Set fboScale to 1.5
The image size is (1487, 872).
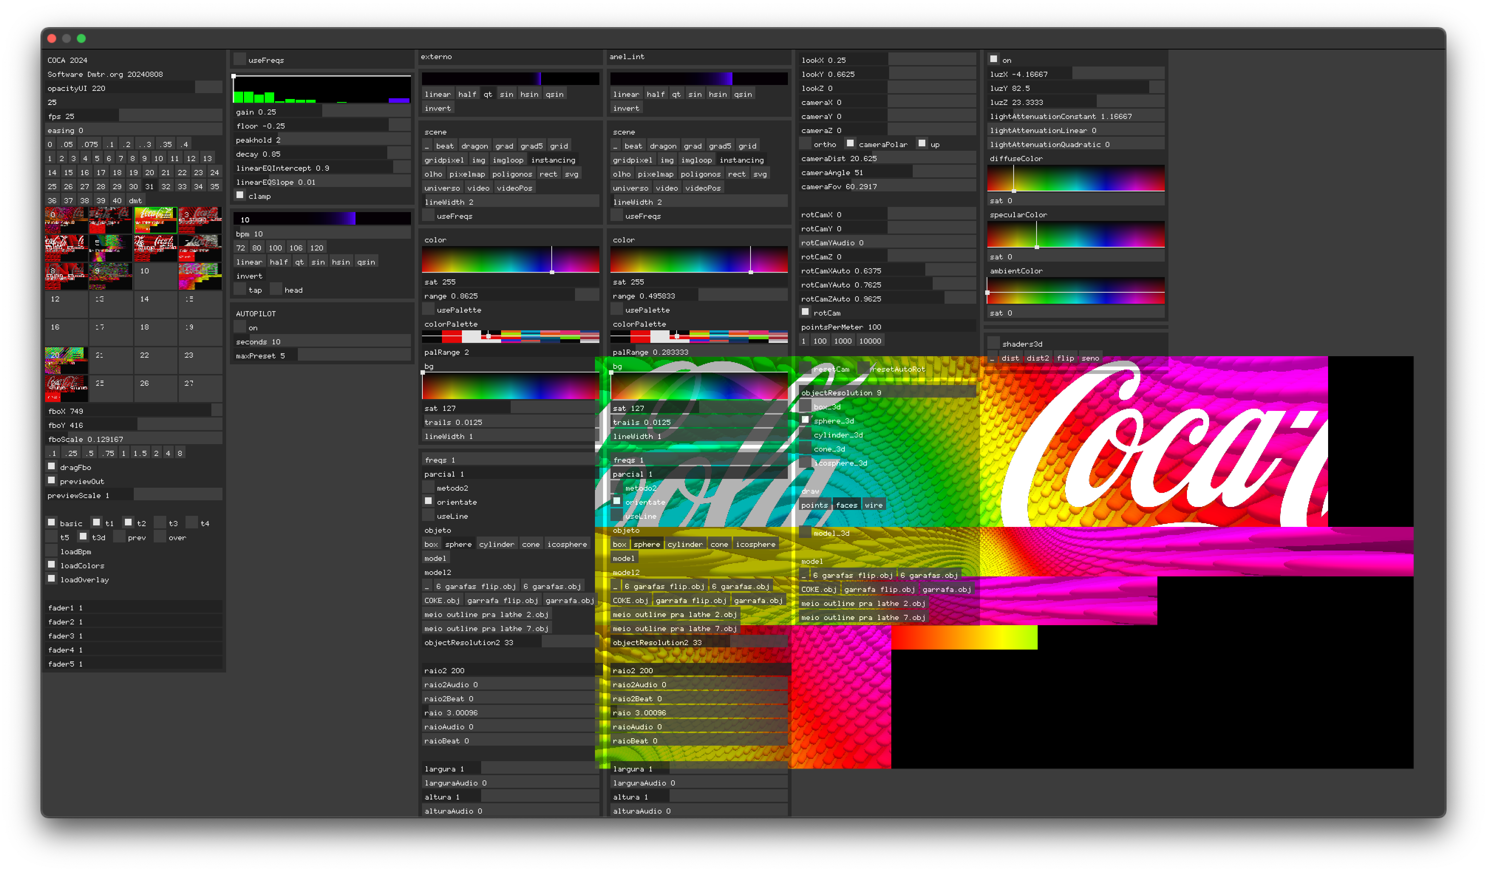[140, 453]
